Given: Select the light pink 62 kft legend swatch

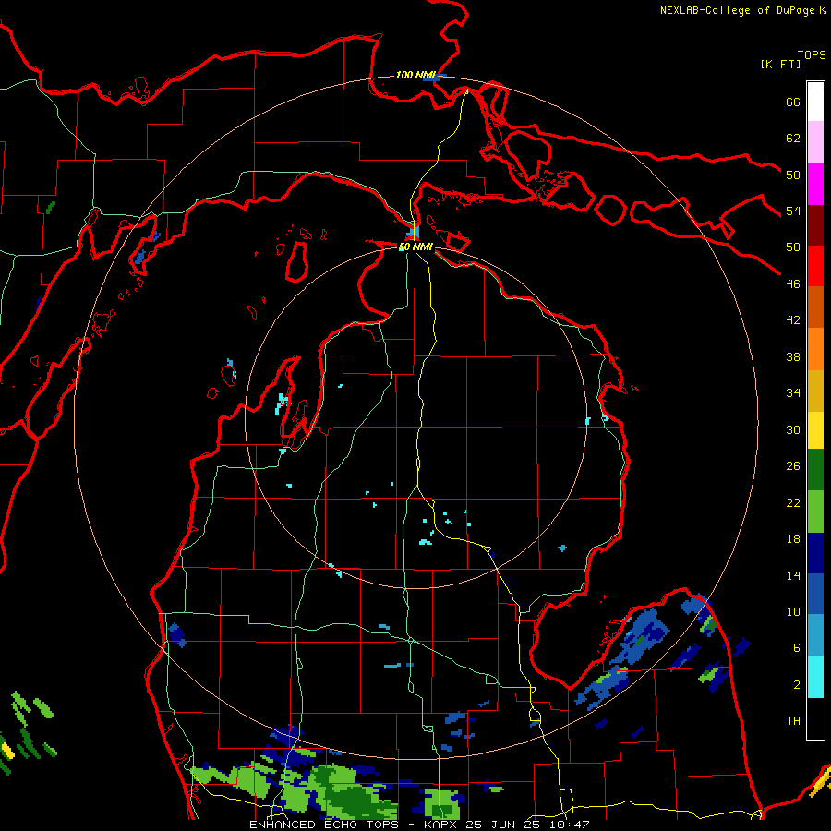Looking at the screenshot, I should [815, 142].
